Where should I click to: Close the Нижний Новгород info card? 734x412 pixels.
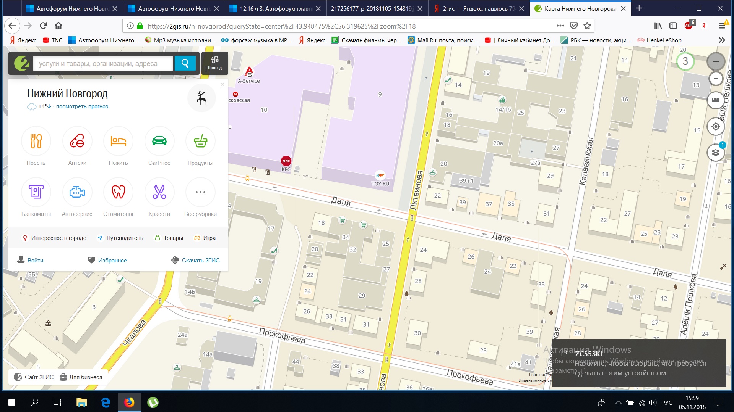point(222,84)
